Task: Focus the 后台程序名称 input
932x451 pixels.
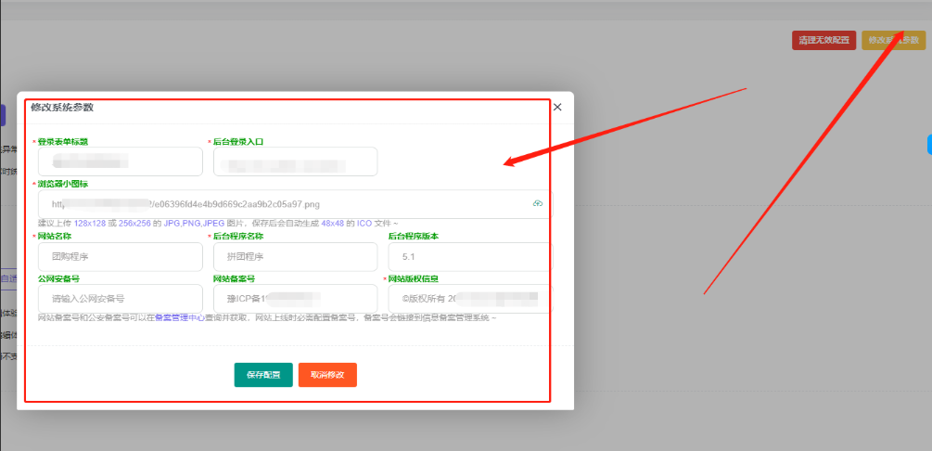Action: 295,257
